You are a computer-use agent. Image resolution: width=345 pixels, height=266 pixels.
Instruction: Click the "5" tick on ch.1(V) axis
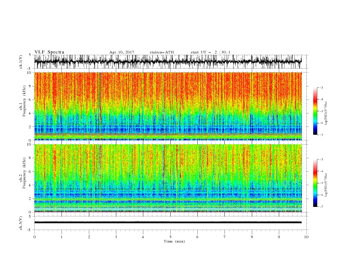30,55
